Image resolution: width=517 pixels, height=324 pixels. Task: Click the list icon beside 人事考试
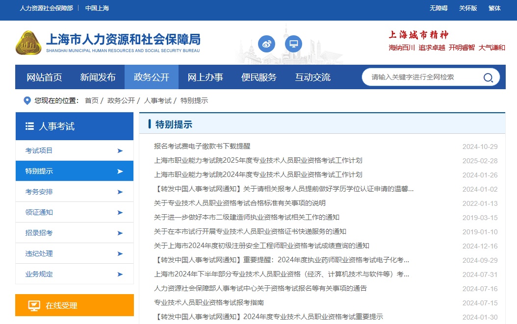click(29, 126)
